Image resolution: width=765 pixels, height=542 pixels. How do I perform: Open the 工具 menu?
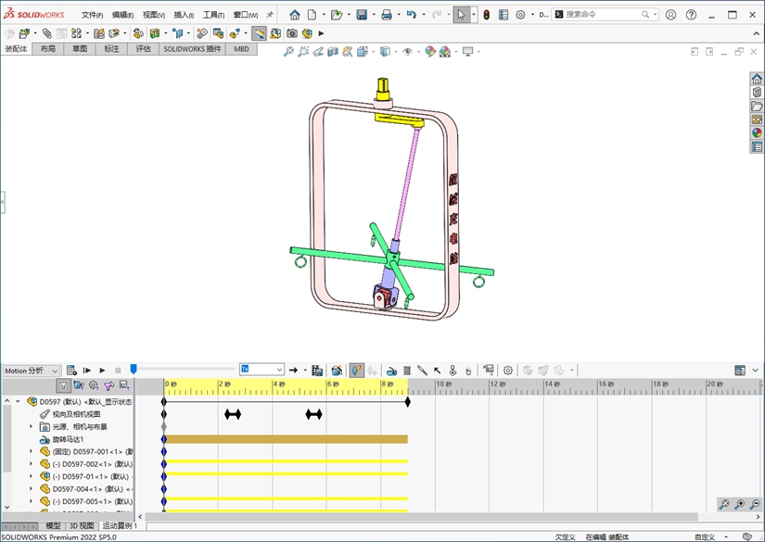[213, 15]
